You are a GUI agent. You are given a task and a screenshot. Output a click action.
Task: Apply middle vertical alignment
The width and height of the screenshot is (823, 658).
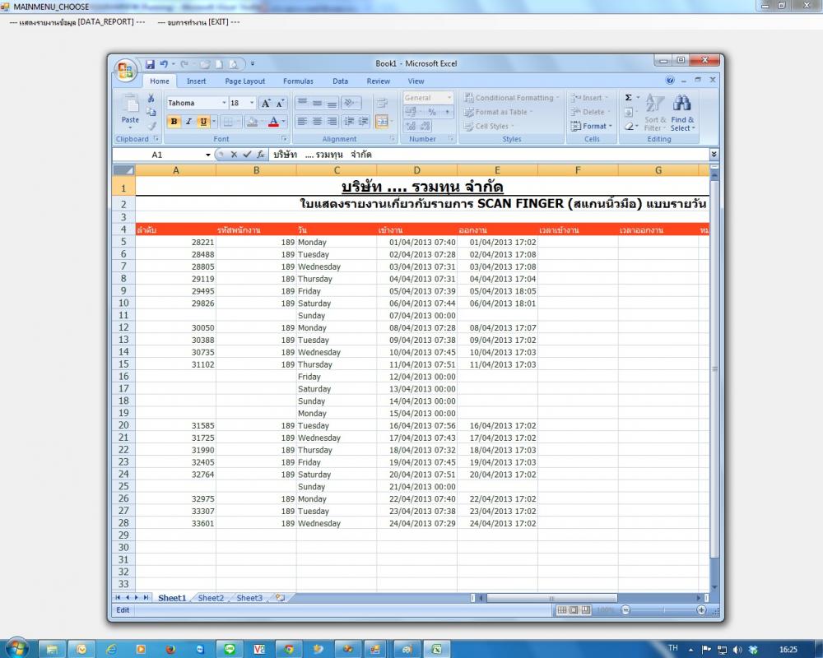(317, 104)
